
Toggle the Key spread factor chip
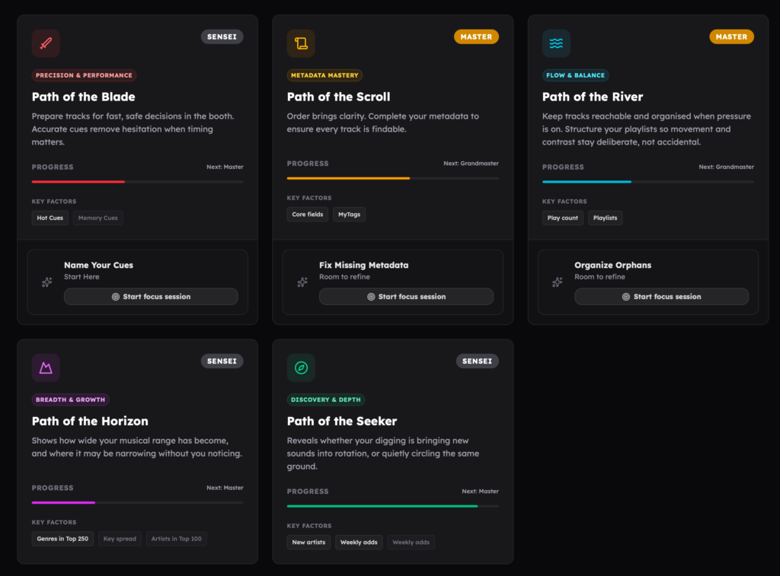coord(120,539)
